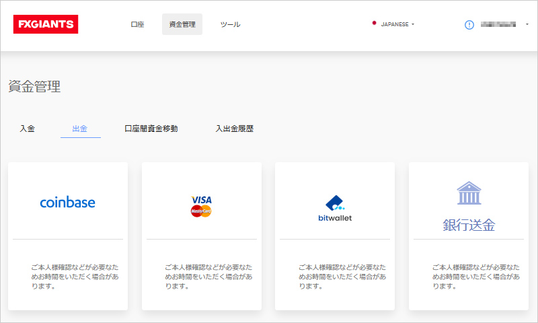Image resolution: width=538 pixels, height=323 pixels.
Task: Click the bank building icon
Action: [469, 193]
